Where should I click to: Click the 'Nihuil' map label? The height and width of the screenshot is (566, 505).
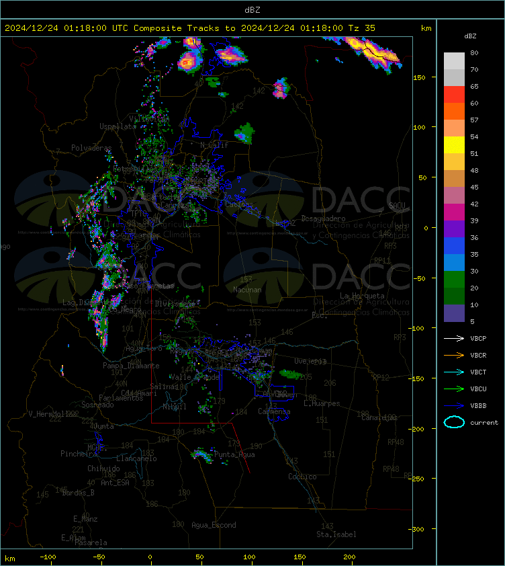point(175,407)
